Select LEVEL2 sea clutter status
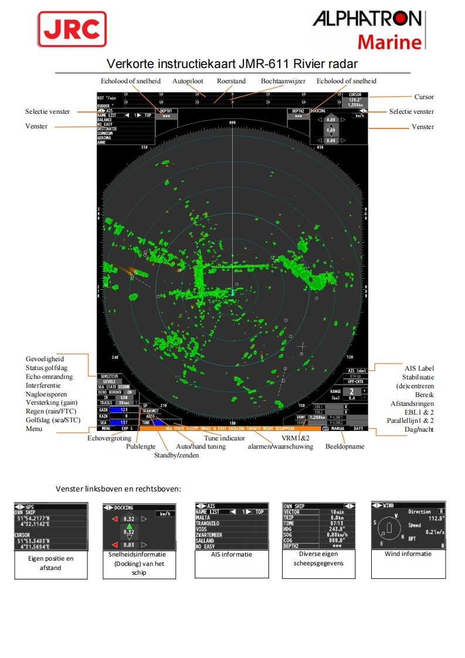 tap(110, 381)
